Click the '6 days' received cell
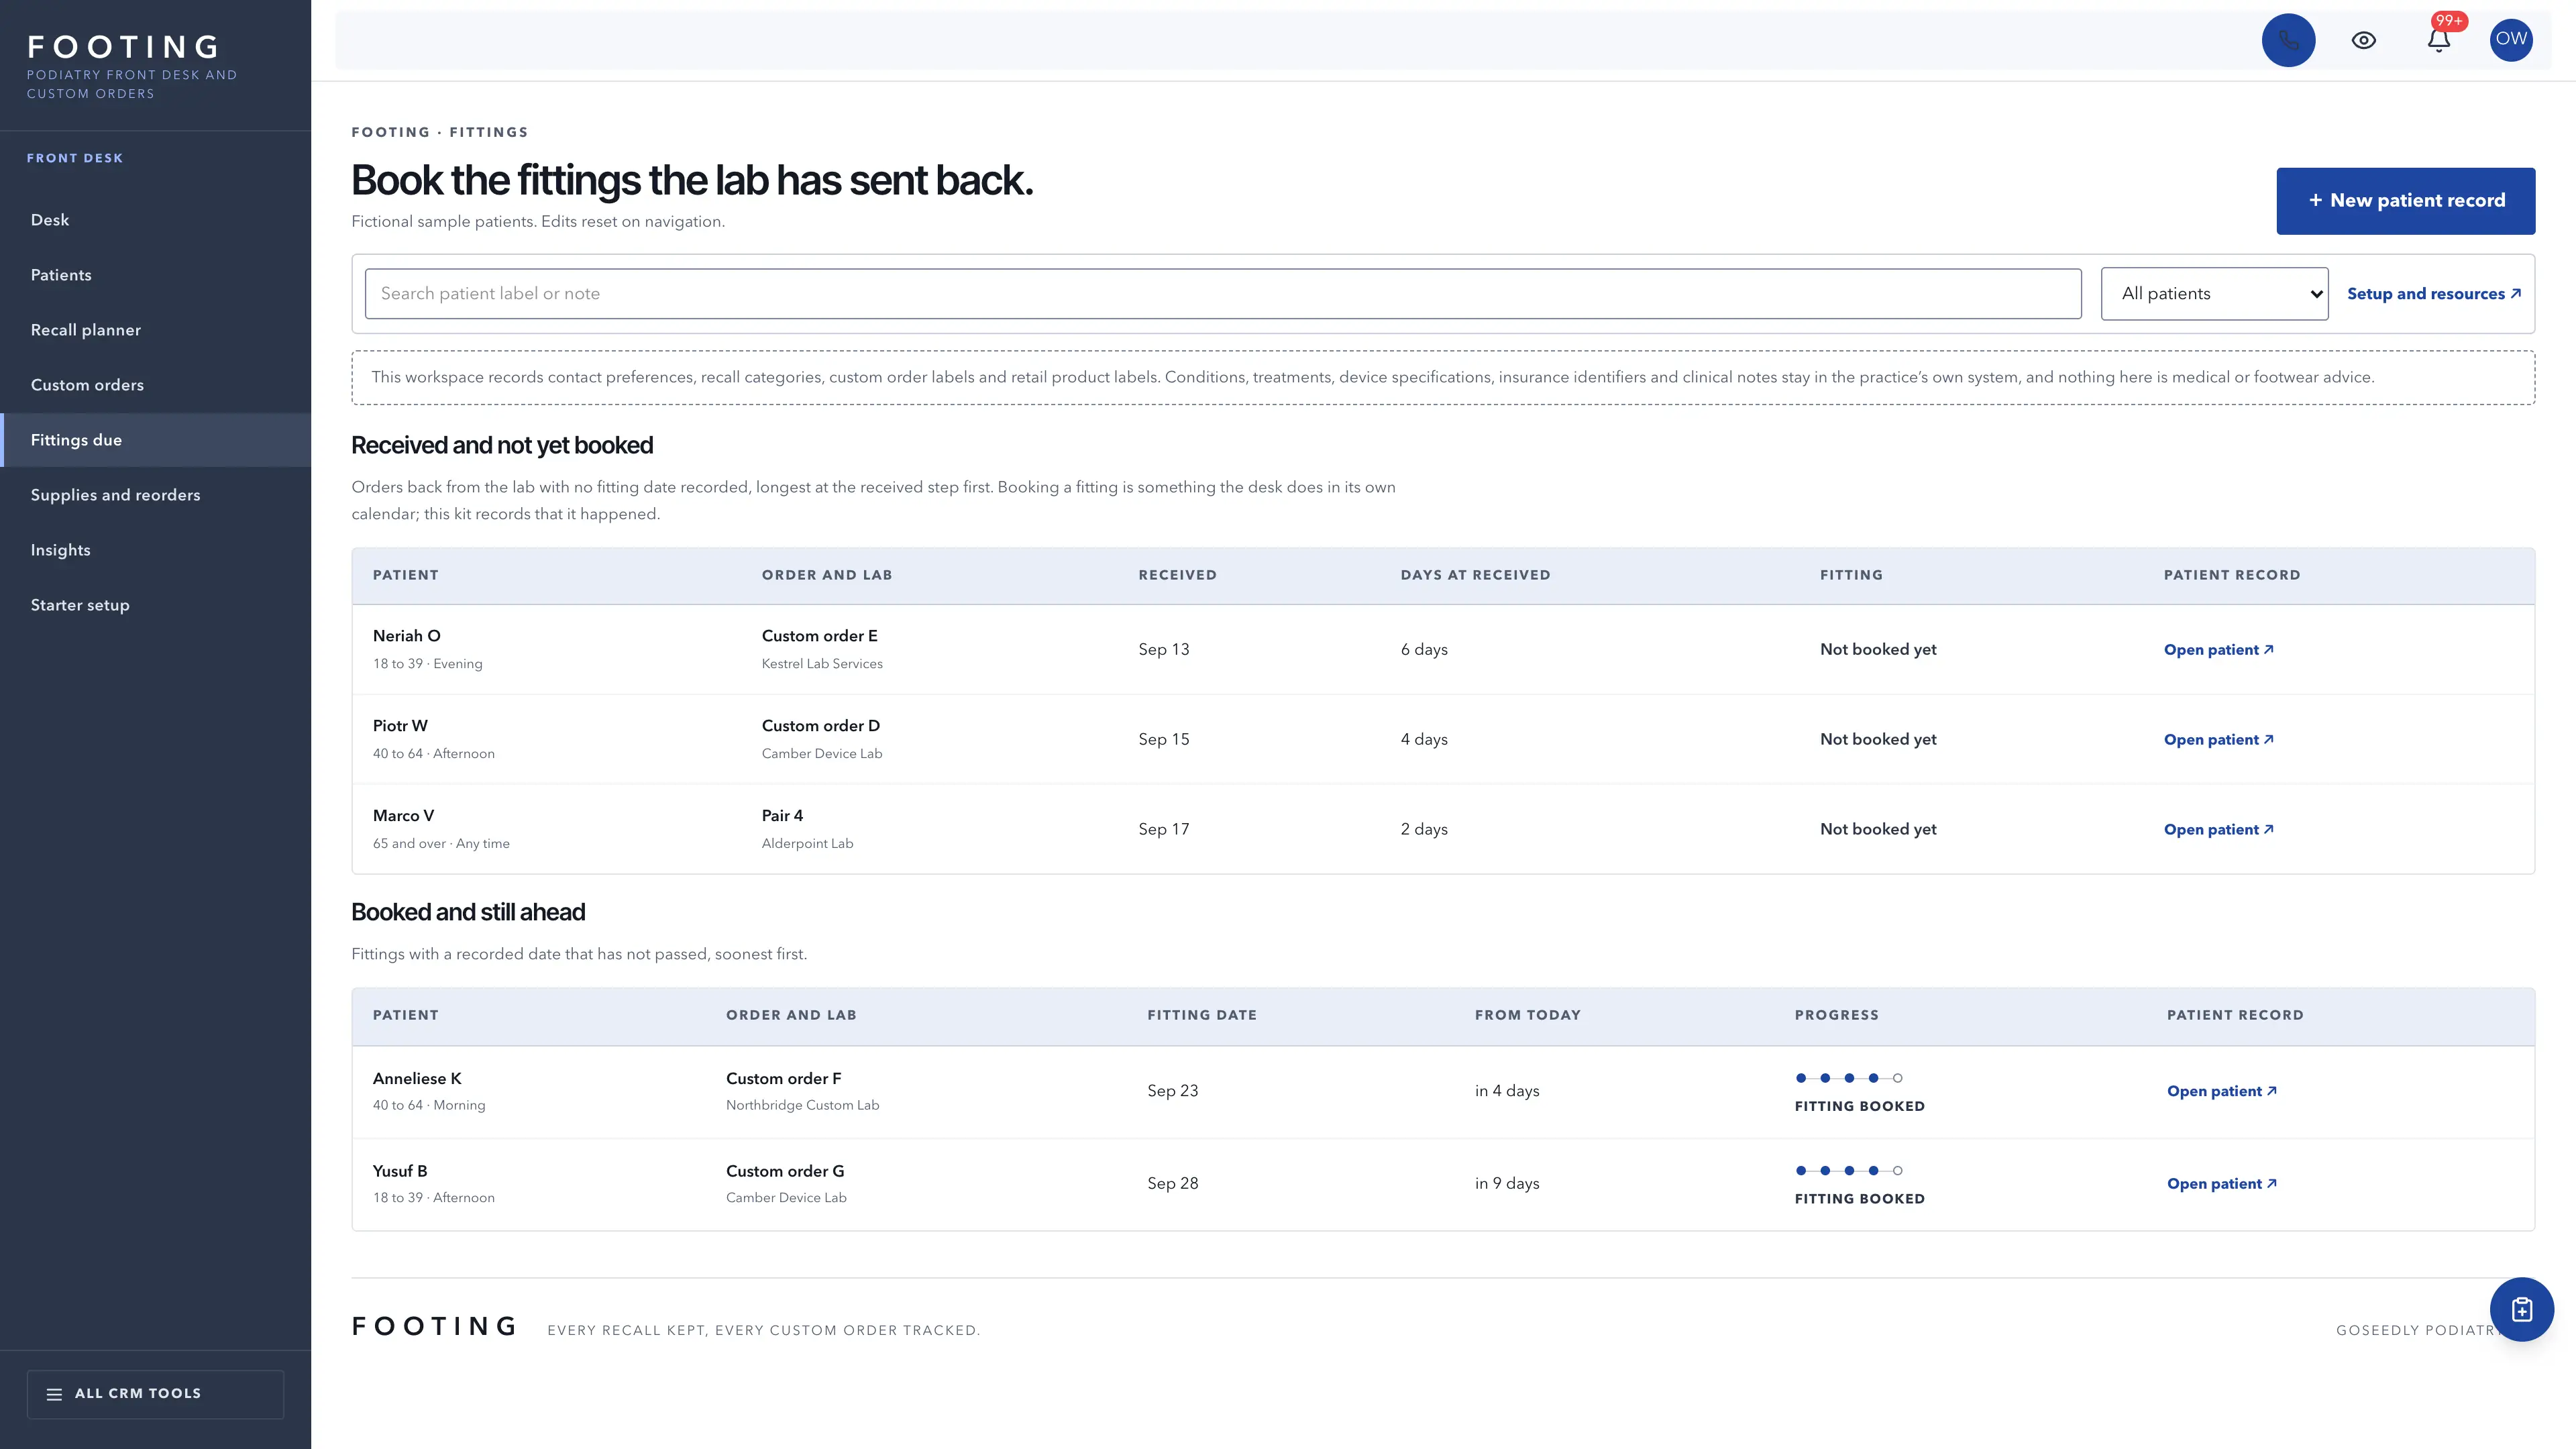The width and height of the screenshot is (2576, 1449). 1424,650
